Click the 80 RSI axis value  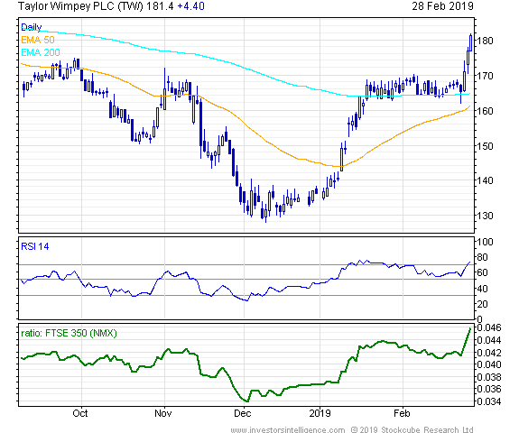pyautogui.click(x=482, y=257)
